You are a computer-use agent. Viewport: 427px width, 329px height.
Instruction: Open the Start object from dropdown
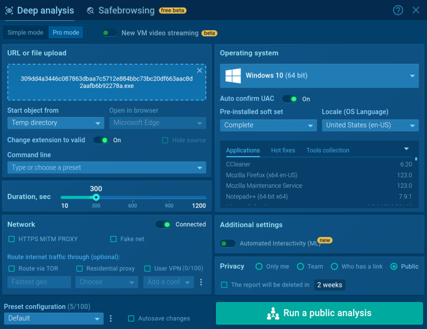[55, 123]
